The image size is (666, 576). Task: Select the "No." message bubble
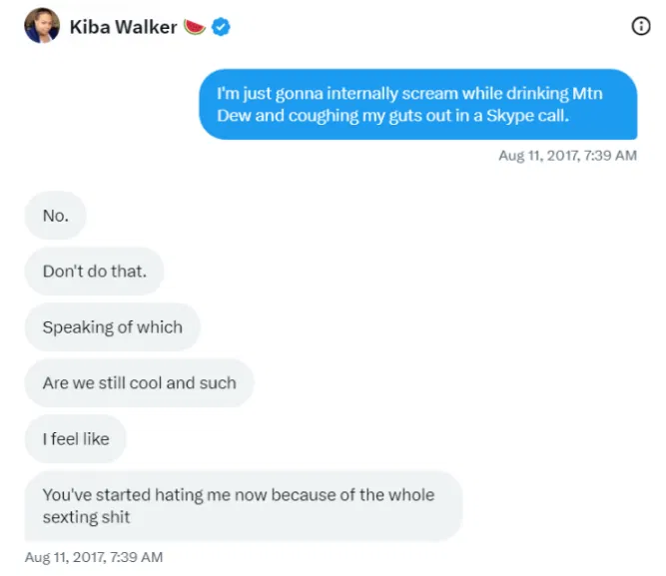coord(56,216)
